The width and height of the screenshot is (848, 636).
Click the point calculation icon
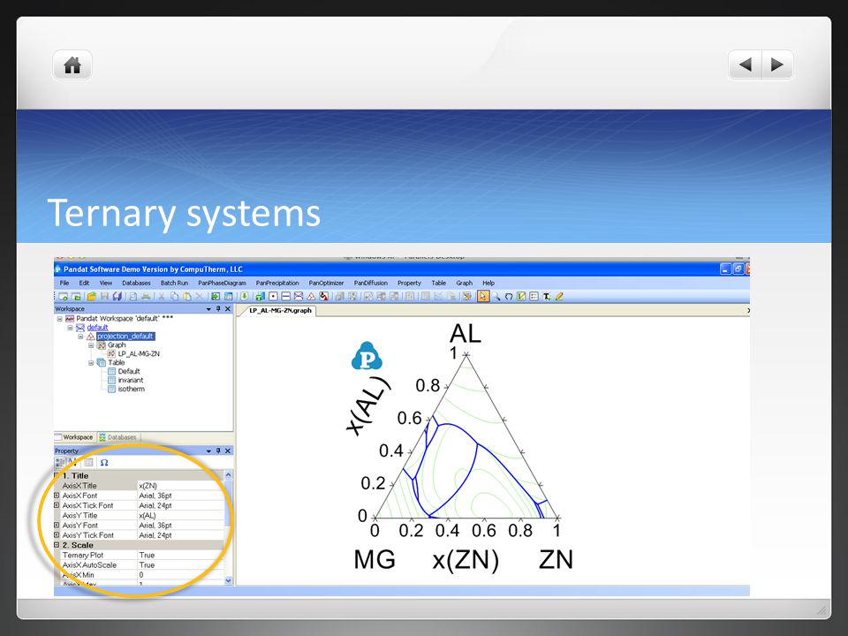pos(273,297)
